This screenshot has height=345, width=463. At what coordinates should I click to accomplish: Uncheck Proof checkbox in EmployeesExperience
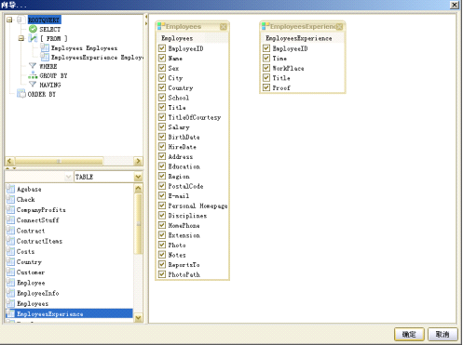[x=266, y=87]
